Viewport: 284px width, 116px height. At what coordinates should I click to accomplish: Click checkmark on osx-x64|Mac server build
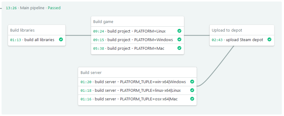point(192,99)
